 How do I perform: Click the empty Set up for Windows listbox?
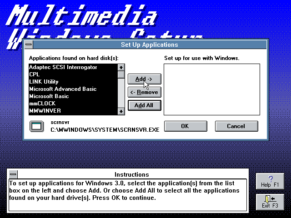(212, 89)
